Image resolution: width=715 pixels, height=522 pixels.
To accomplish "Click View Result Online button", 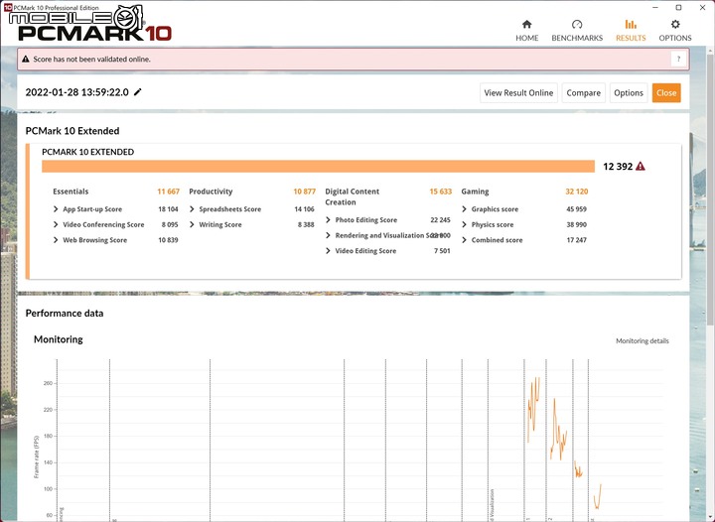I will (518, 93).
